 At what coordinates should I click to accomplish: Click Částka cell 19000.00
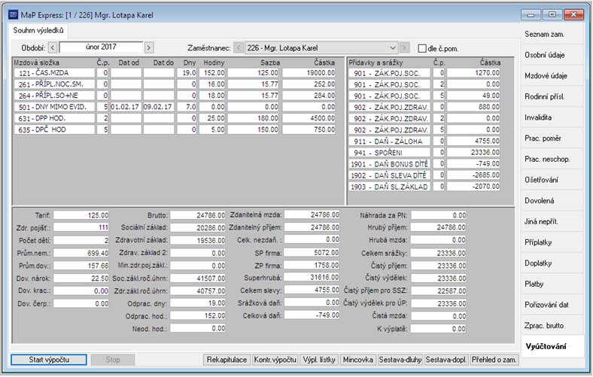pyautogui.click(x=309, y=72)
